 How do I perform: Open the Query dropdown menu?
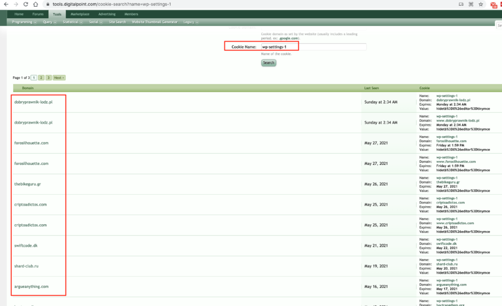pyautogui.click(x=50, y=22)
